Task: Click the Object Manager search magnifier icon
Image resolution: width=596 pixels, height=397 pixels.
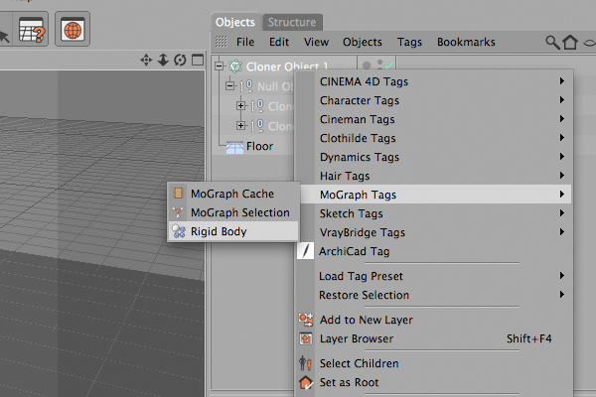Action: pos(552,42)
